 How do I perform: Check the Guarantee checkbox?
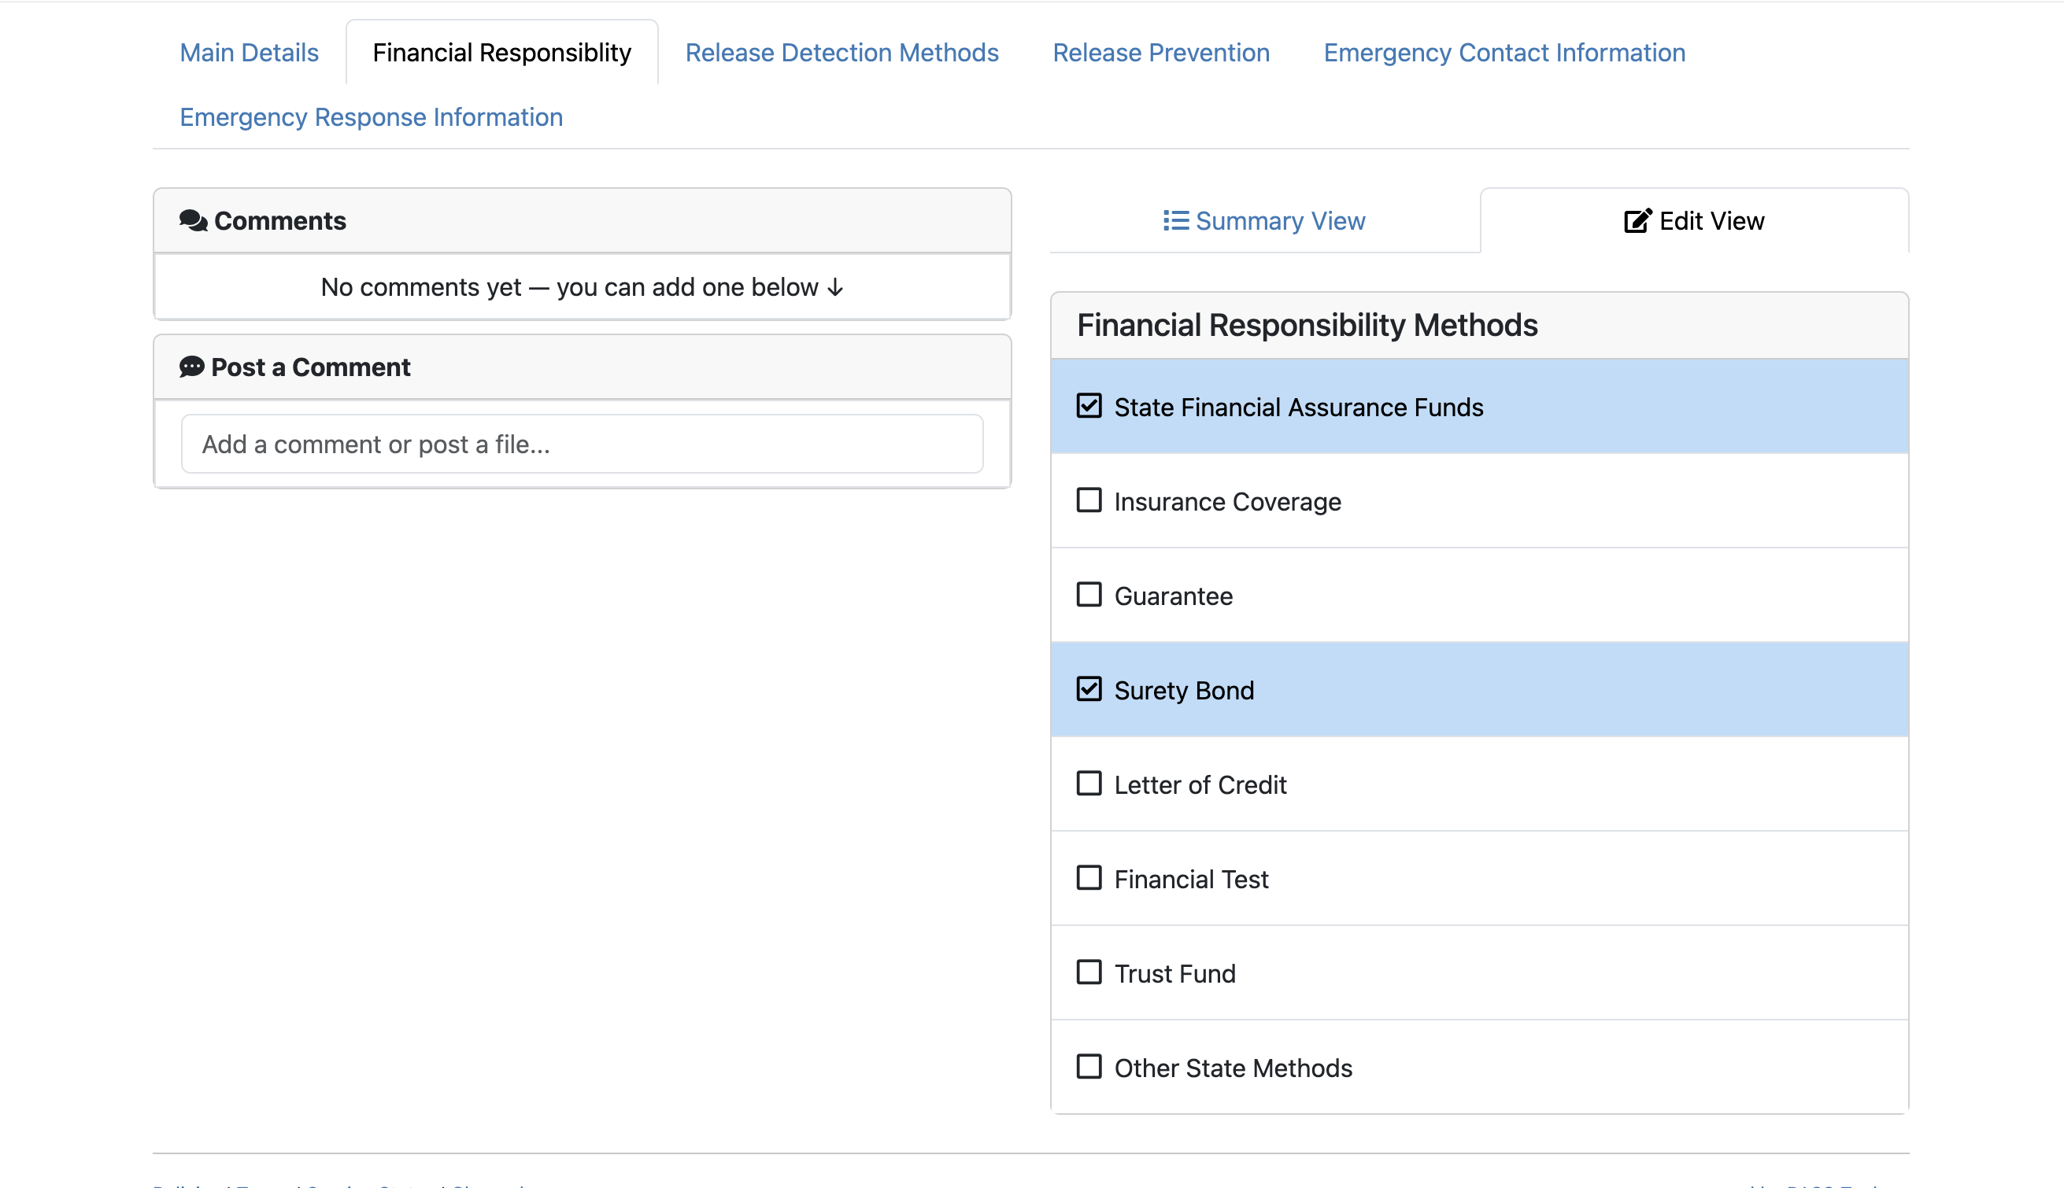coord(1089,595)
